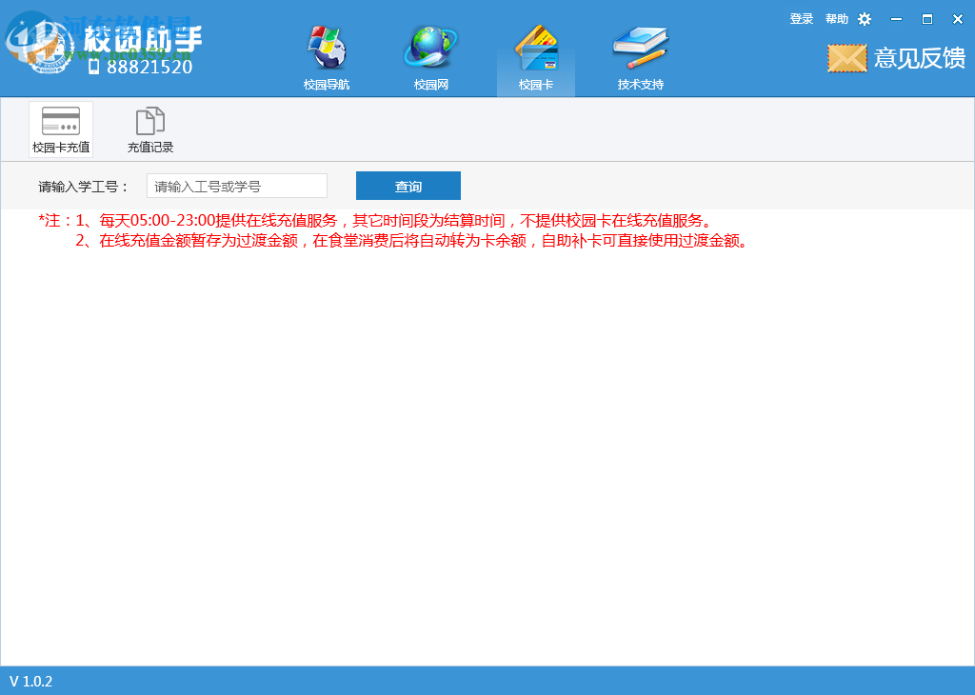Open the 登录 login option
The image size is (975, 695).
coord(801,18)
